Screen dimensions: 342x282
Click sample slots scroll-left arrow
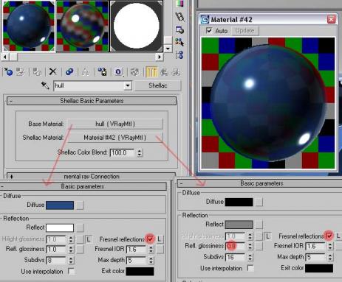(4, 57)
